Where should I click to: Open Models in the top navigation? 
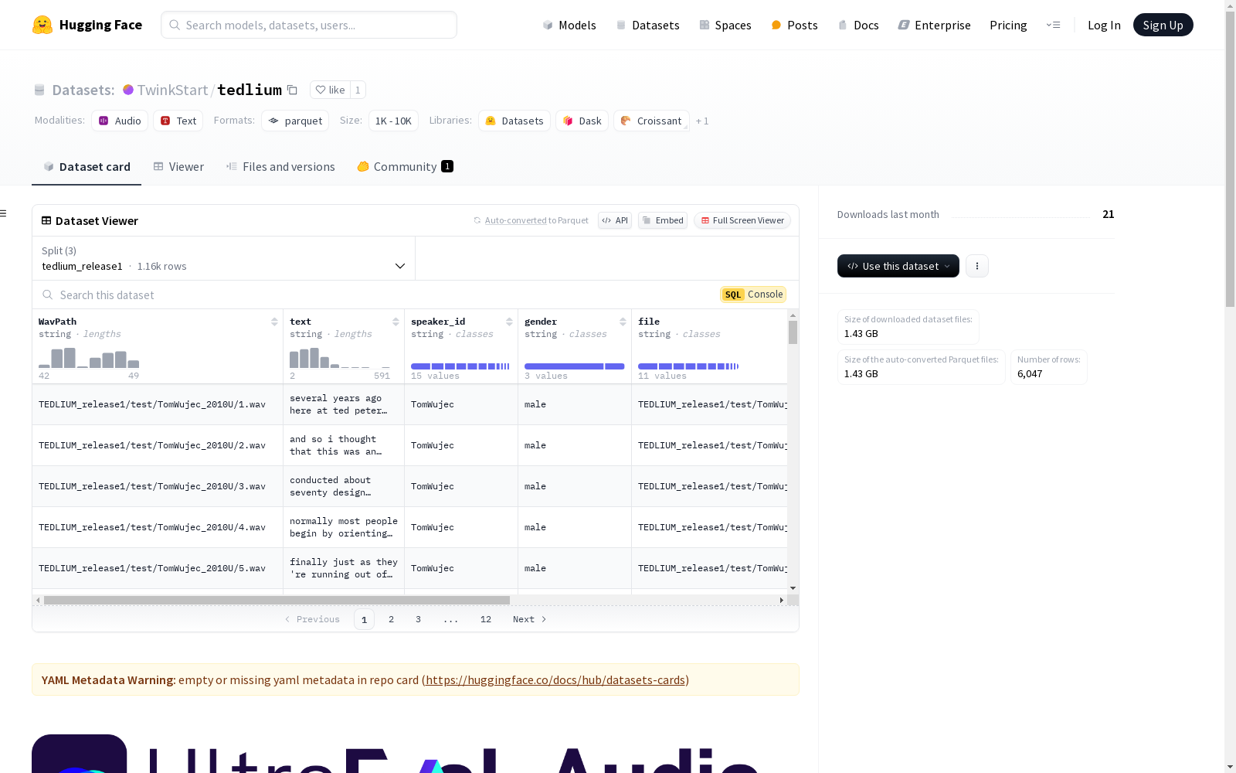569,25
